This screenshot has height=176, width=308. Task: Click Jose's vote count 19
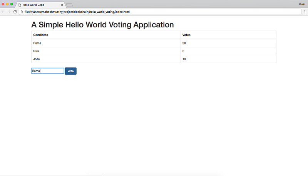pyautogui.click(x=228, y=59)
